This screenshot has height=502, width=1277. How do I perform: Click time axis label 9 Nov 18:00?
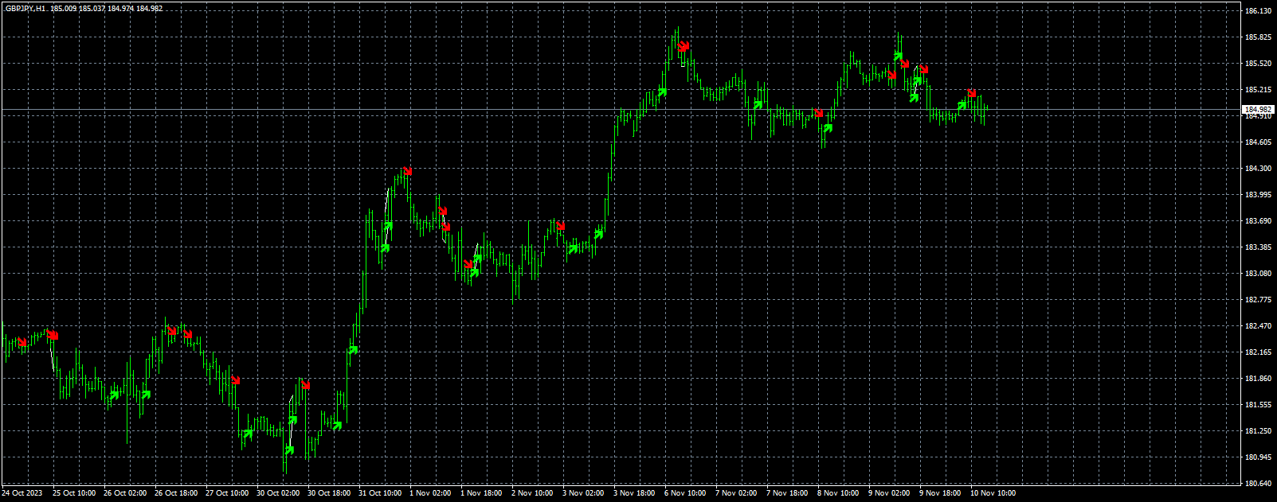click(x=940, y=493)
